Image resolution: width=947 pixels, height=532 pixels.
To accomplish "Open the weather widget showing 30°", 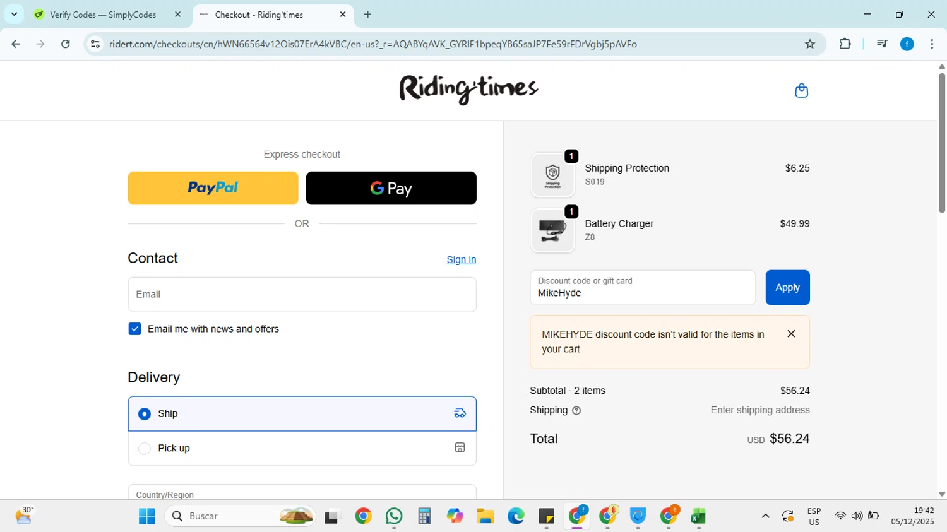I will 24,516.
